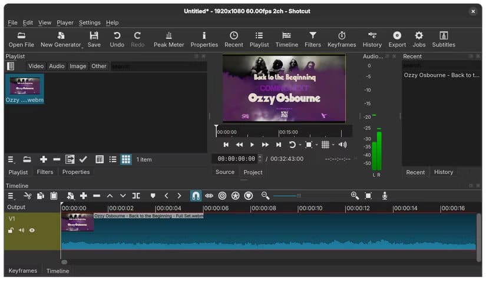The width and height of the screenshot is (486, 281).
Task: Filter playlist by Image
Action: 78,66
